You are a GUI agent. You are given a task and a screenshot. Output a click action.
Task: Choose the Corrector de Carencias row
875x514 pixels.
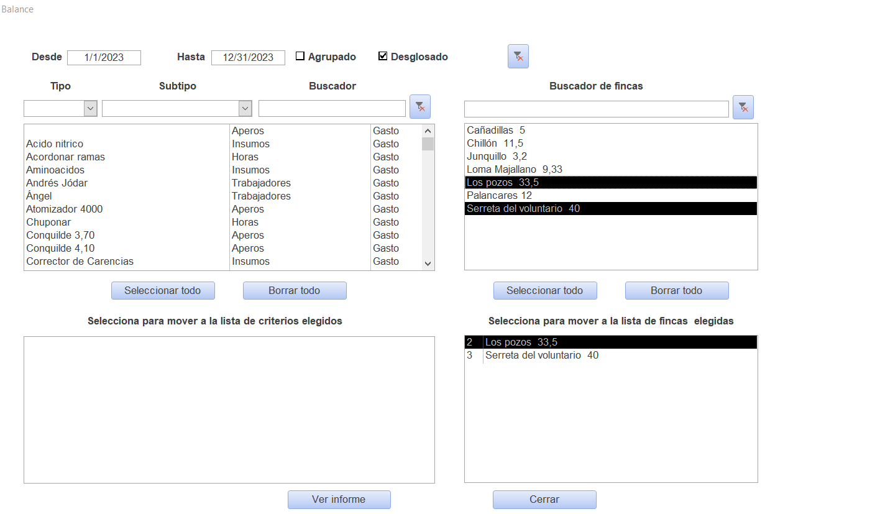coord(222,262)
